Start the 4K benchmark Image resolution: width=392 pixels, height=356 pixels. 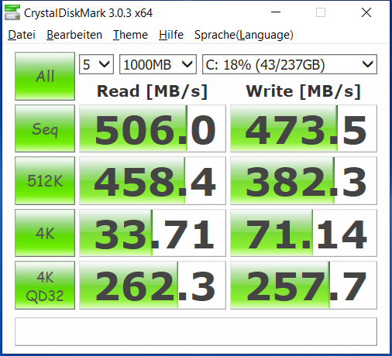[45, 233]
